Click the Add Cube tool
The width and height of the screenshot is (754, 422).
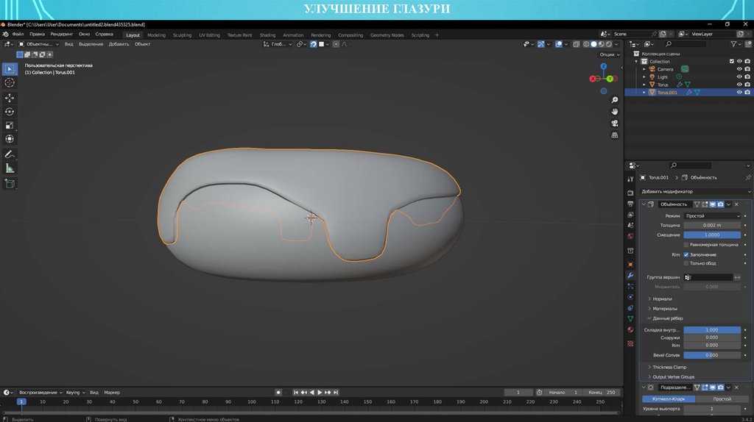pyautogui.click(x=10, y=184)
